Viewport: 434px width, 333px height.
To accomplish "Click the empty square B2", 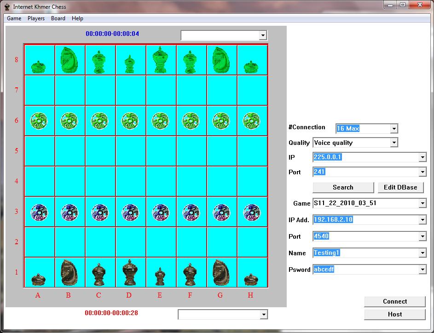I will pos(70,242).
